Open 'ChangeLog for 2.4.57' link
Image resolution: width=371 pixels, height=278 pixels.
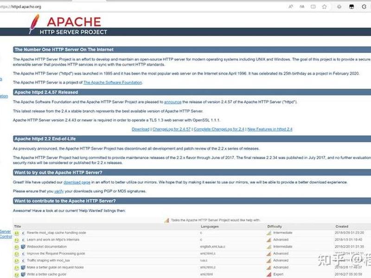click(172, 129)
